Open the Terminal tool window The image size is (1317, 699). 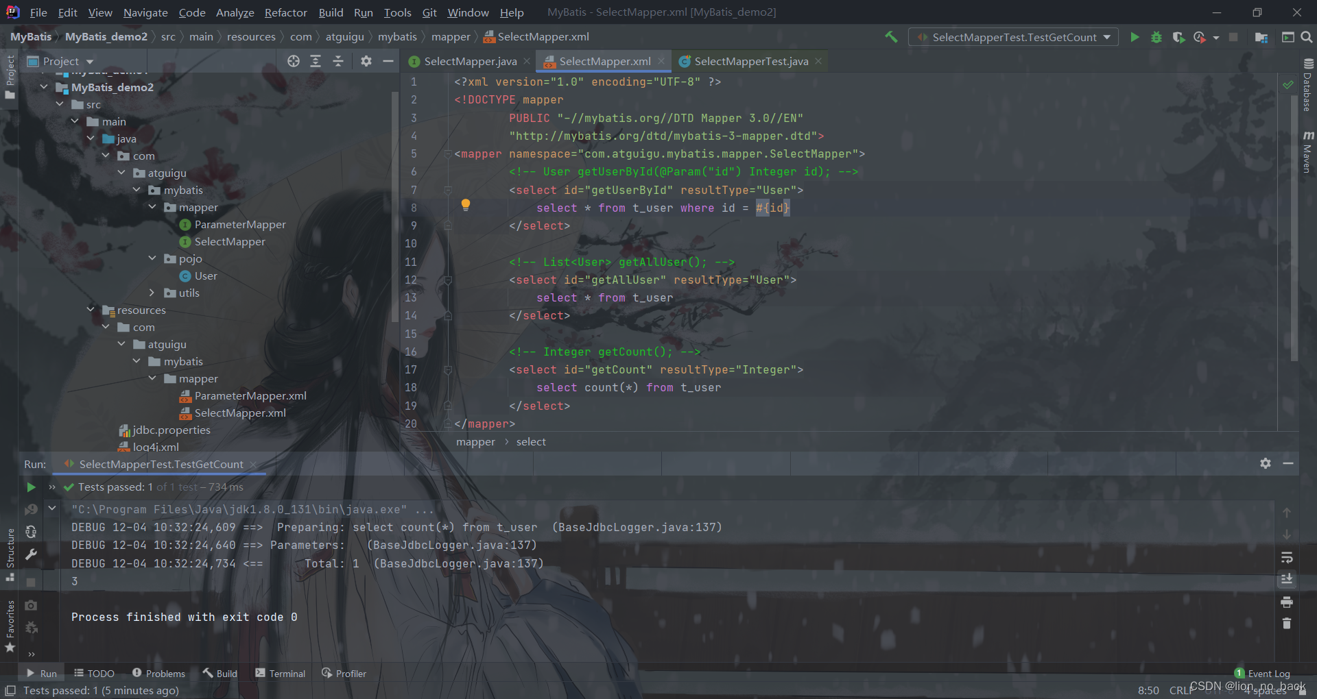[x=280, y=674]
